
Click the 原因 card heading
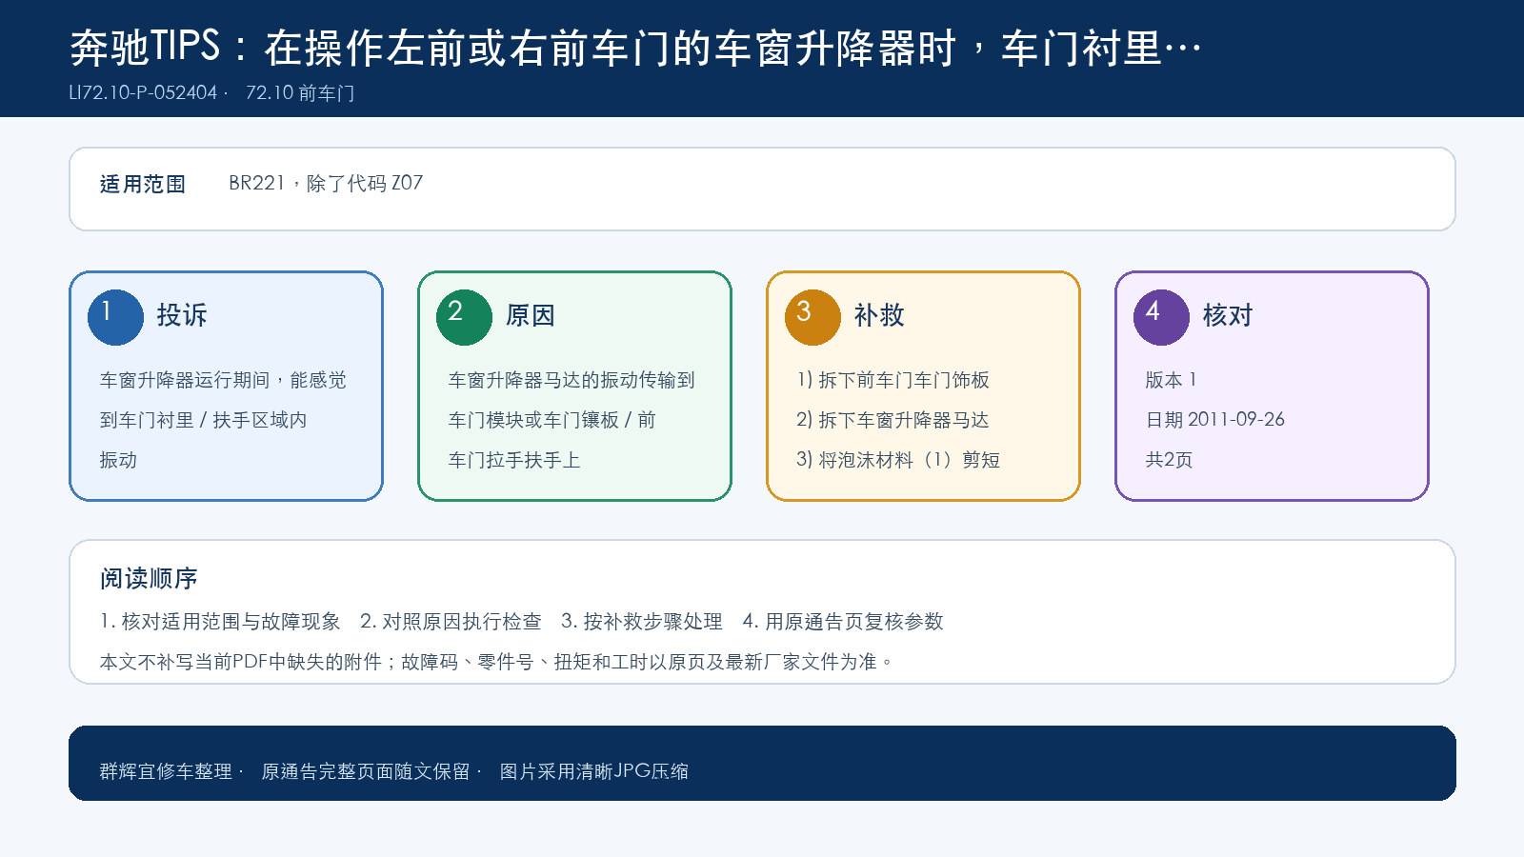[x=531, y=315]
